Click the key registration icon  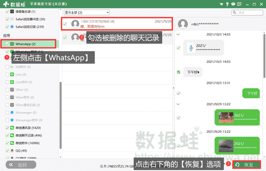tap(227, 4)
